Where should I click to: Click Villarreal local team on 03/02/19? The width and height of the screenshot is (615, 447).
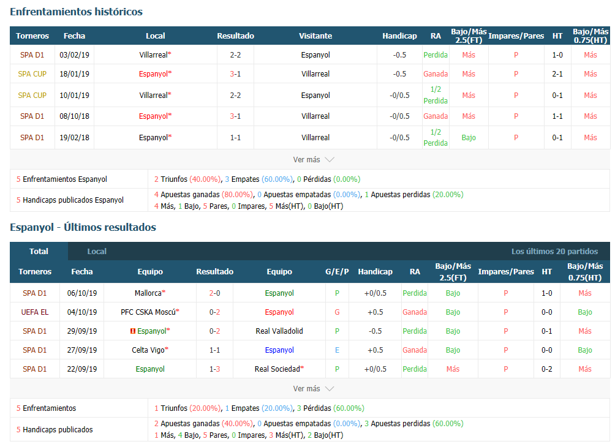tap(156, 55)
